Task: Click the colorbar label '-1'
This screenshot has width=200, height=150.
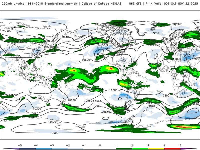Action: 84,145
